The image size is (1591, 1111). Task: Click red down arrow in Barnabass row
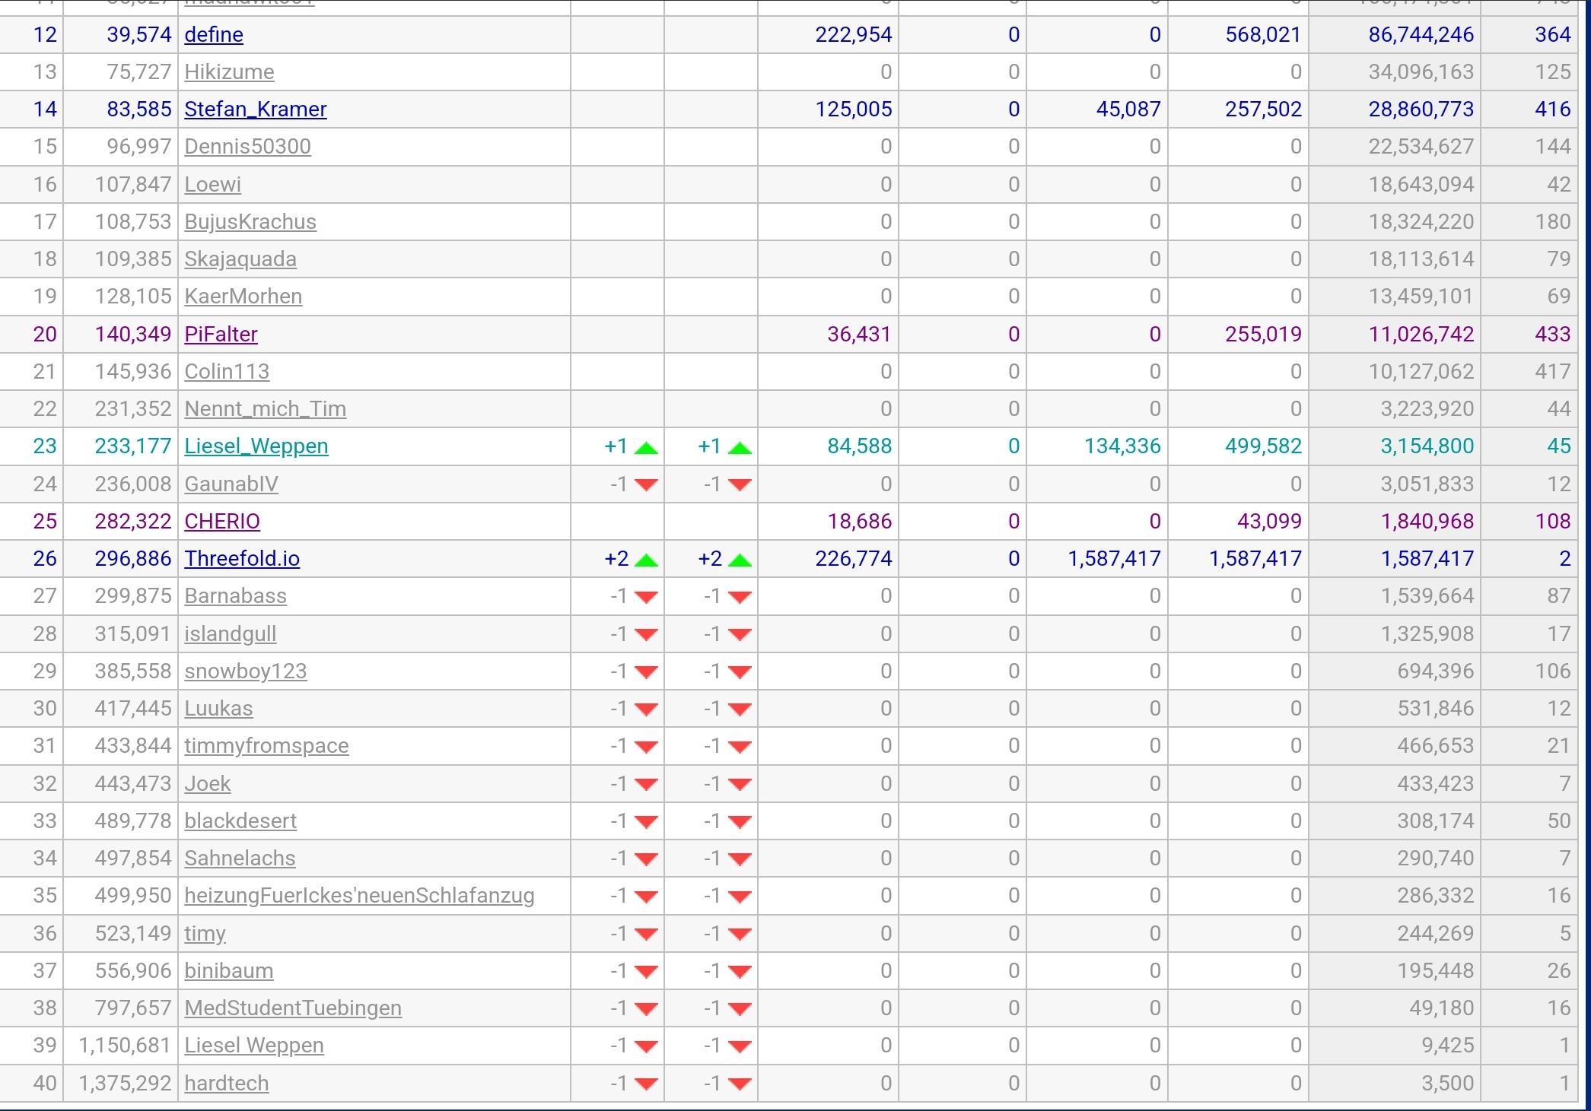(x=646, y=597)
